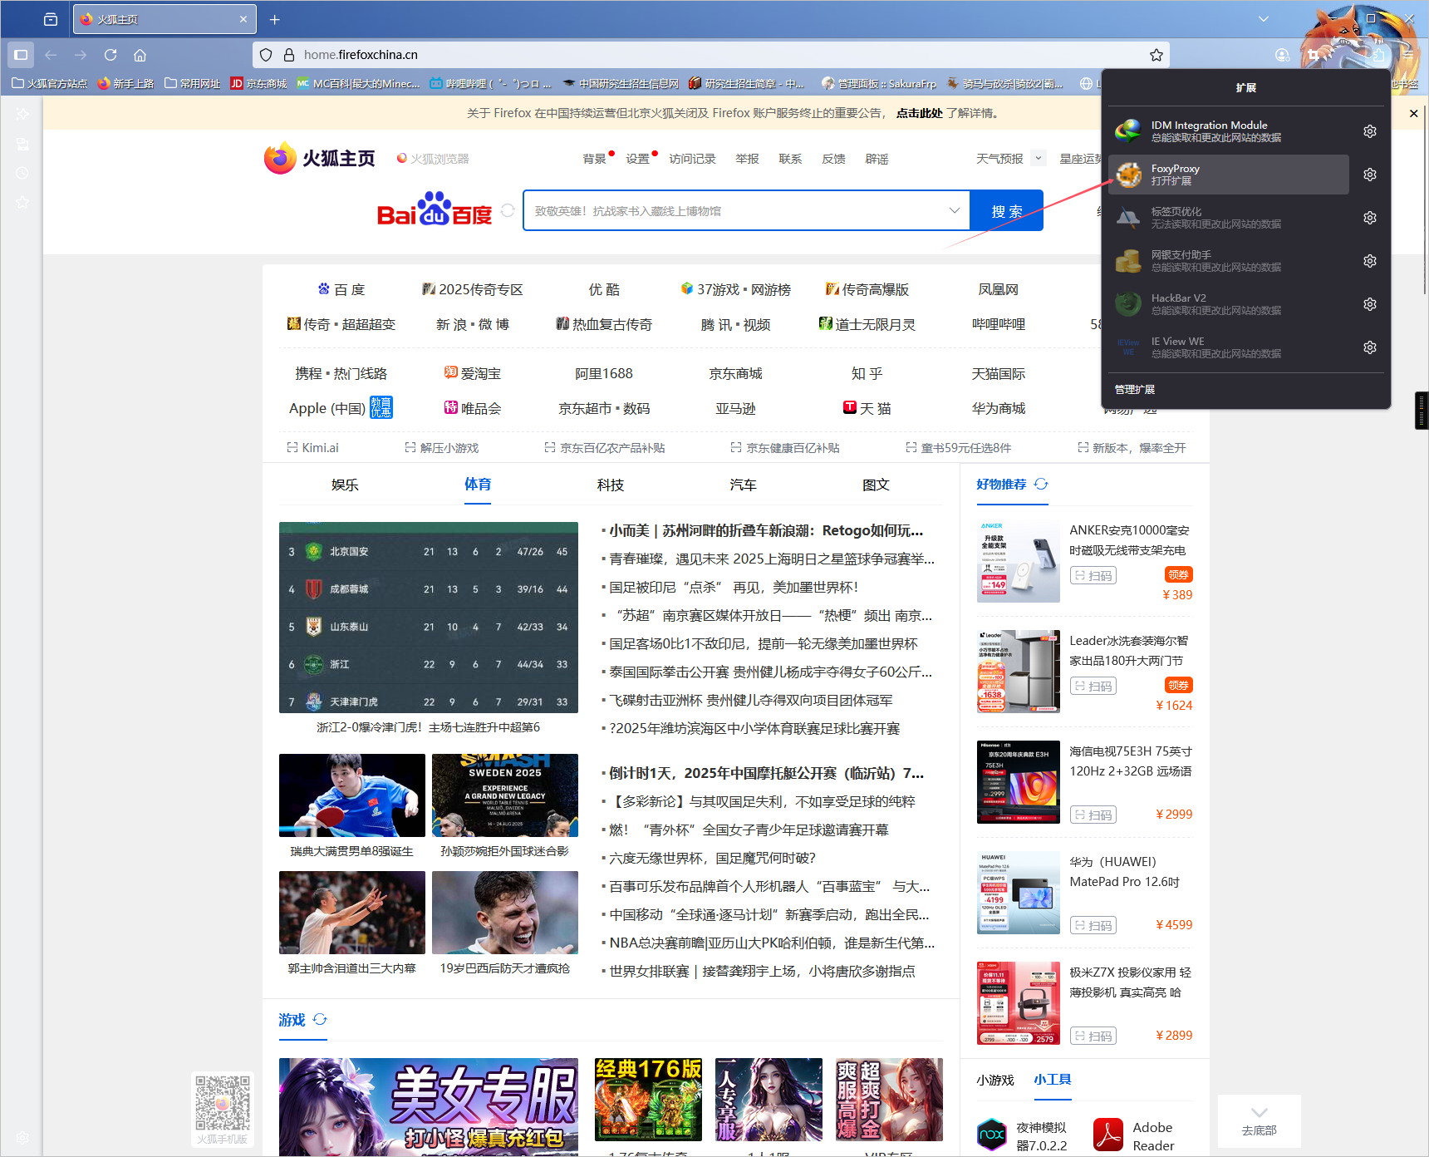Screen dimensions: 1429x1157
Task: Click the Home toolbar icon
Action: click(140, 55)
